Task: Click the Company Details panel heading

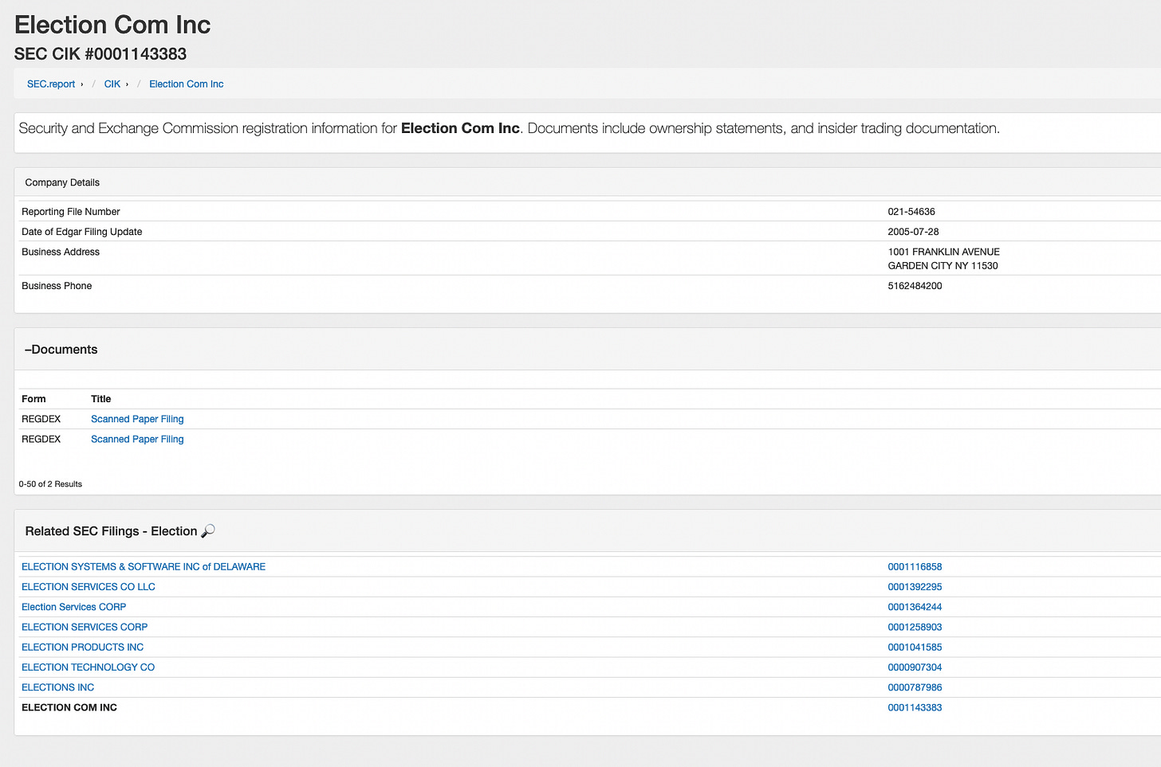Action: (x=62, y=182)
